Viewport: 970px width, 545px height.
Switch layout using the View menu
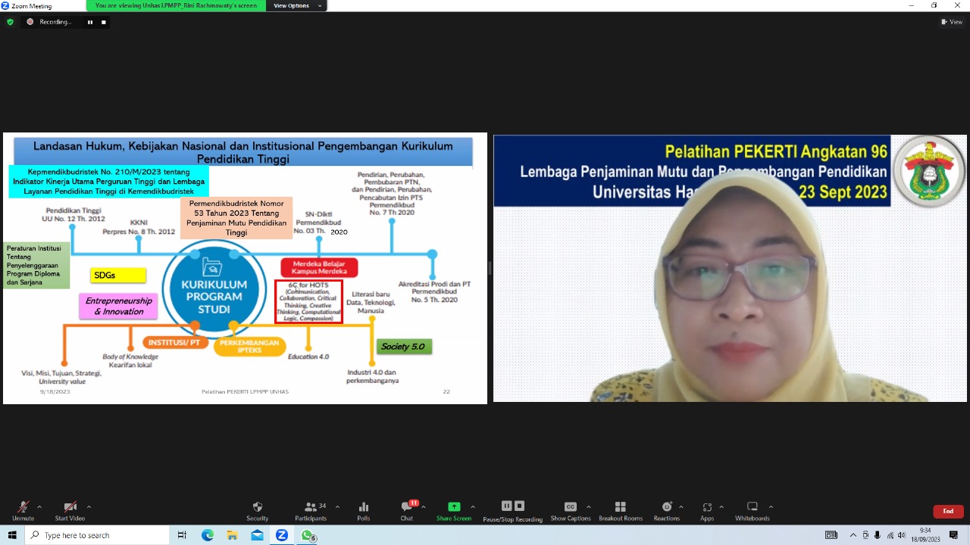[x=951, y=22]
